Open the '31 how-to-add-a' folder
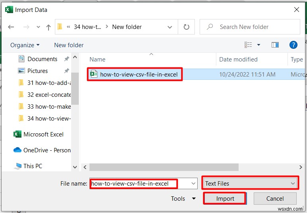 pyautogui.click(x=45, y=83)
